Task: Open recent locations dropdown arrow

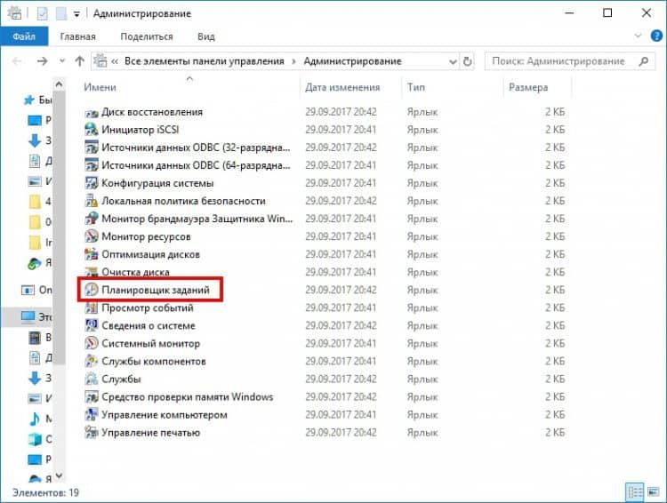Action: [x=62, y=61]
